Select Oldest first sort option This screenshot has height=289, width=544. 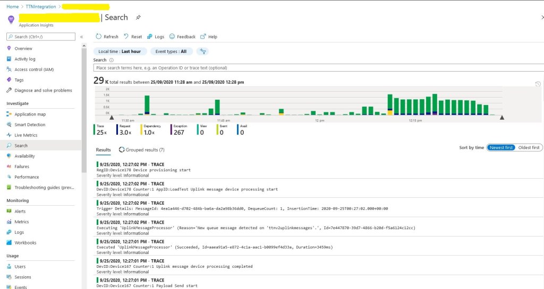[x=529, y=147]
